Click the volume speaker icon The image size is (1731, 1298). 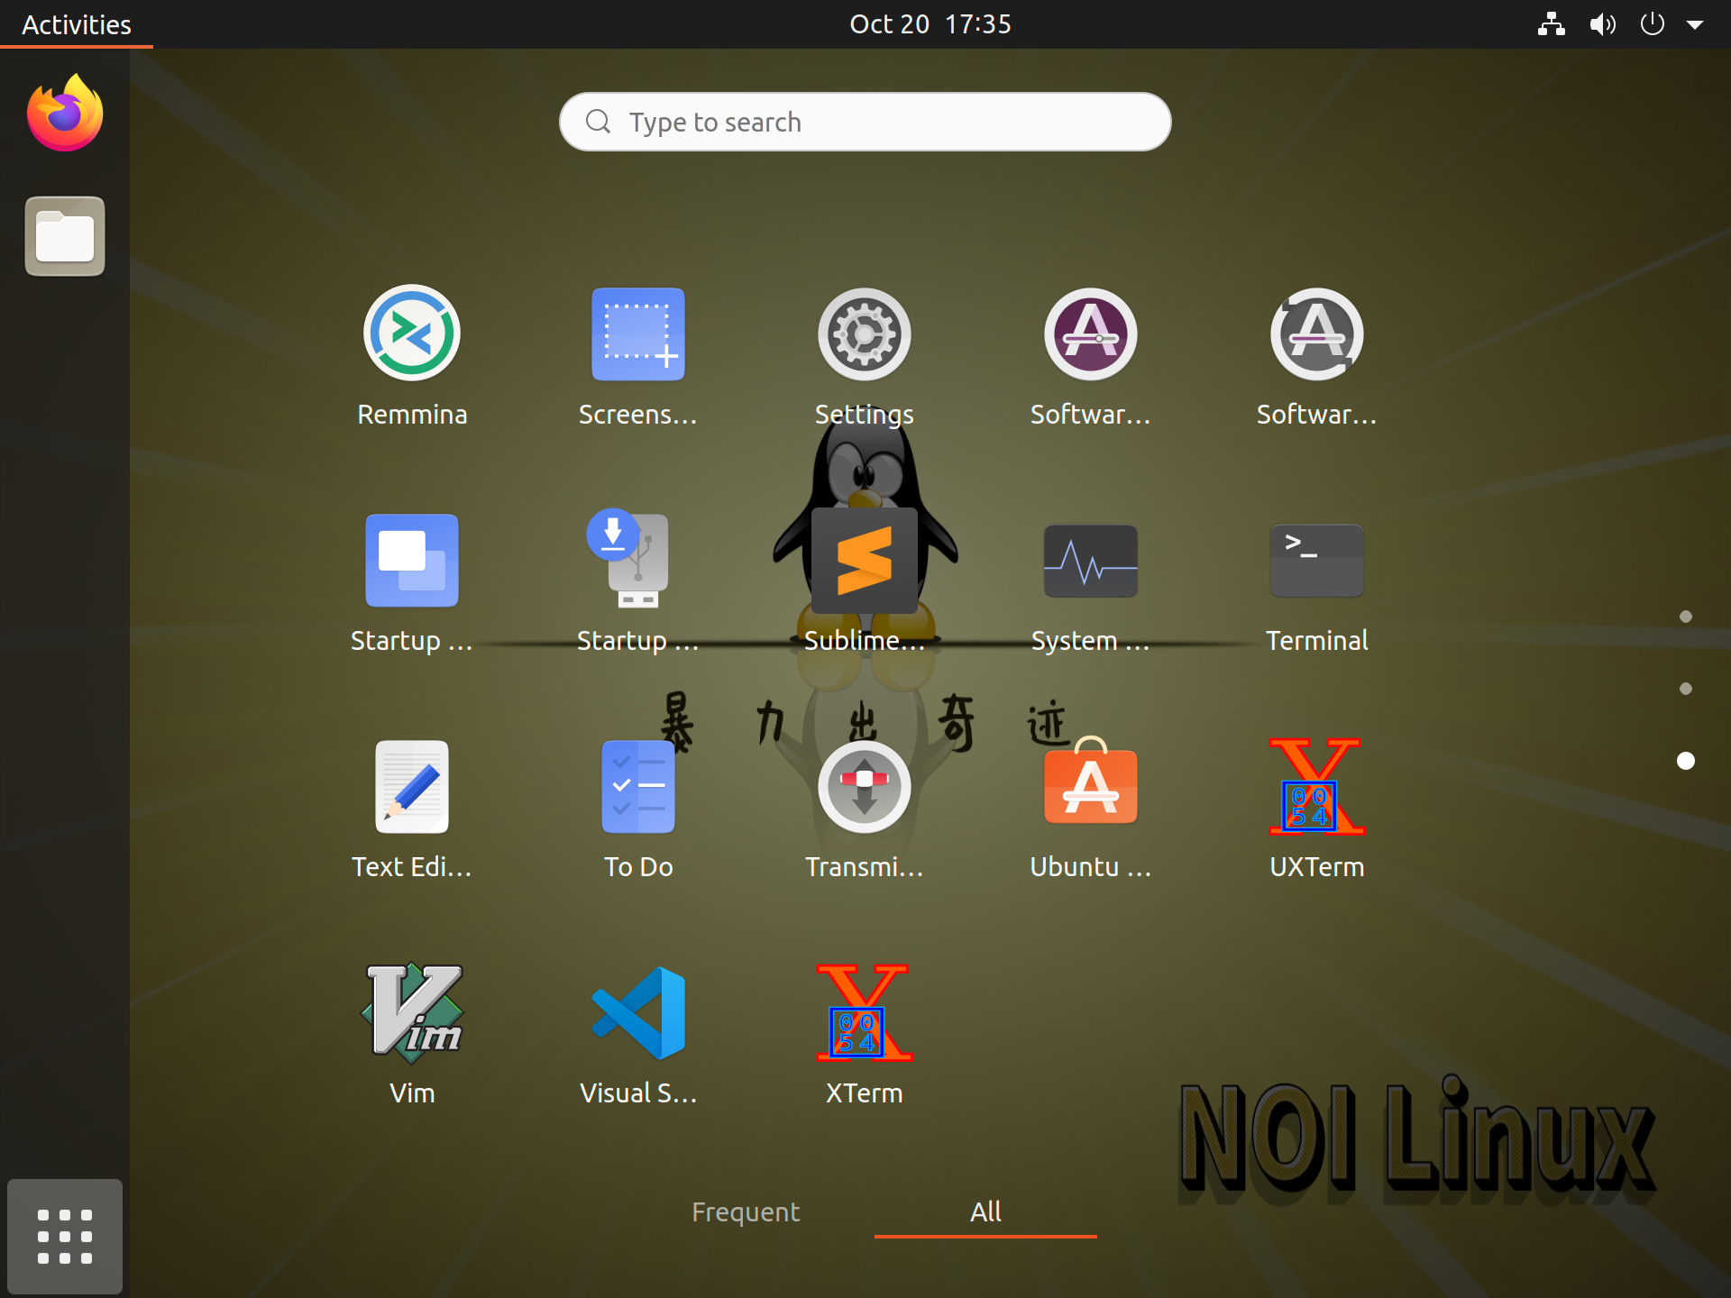click(x=1602, y=24)
